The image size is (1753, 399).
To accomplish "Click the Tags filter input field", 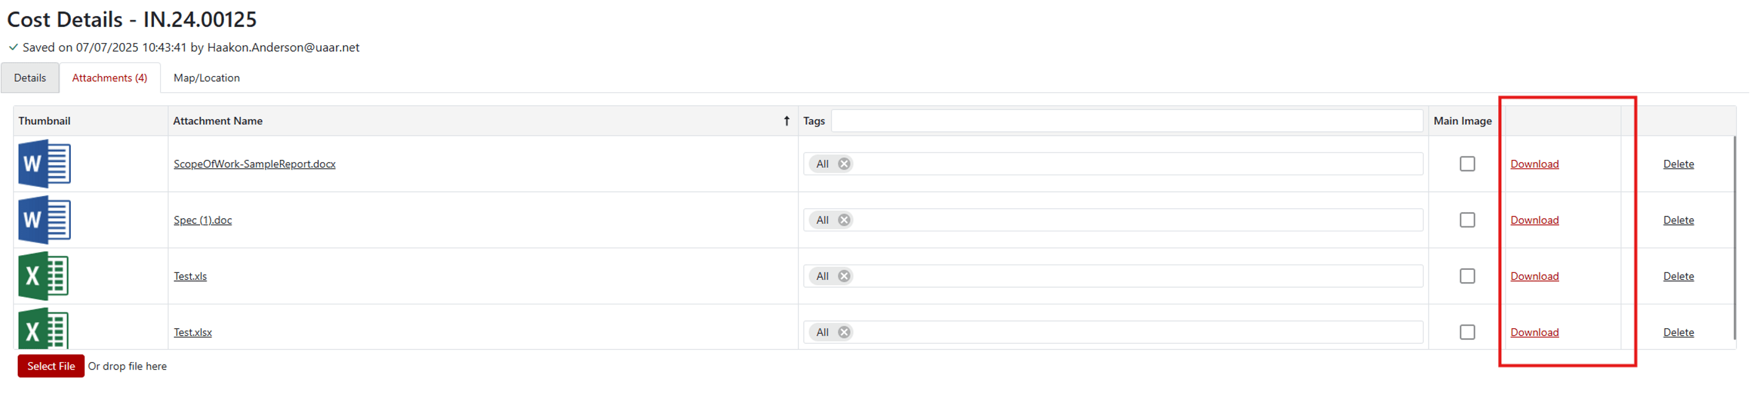I will tap(1126, 121).
